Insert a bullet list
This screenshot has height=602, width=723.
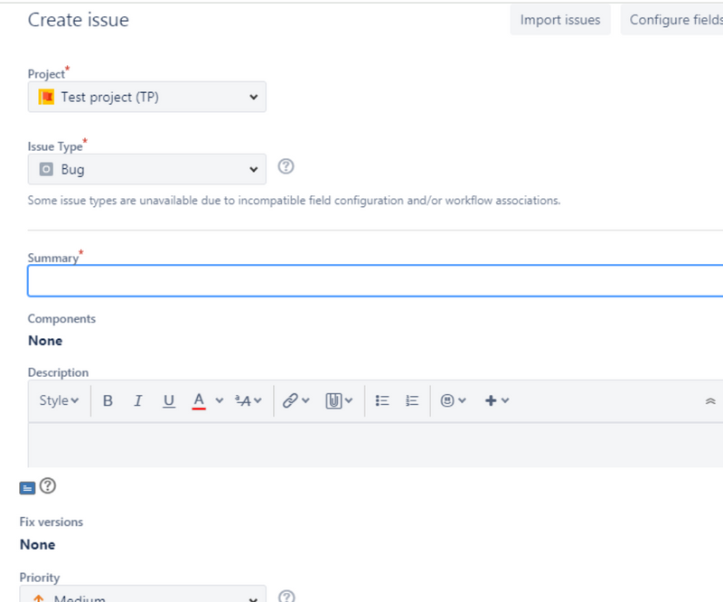pyautogui.click(x=382, y=400)
